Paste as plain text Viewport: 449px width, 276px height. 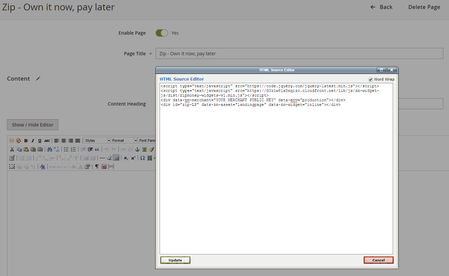(33, 149)
